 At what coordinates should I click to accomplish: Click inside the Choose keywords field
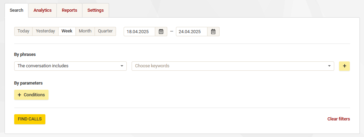pyautogui.click(x=233, y=66)
